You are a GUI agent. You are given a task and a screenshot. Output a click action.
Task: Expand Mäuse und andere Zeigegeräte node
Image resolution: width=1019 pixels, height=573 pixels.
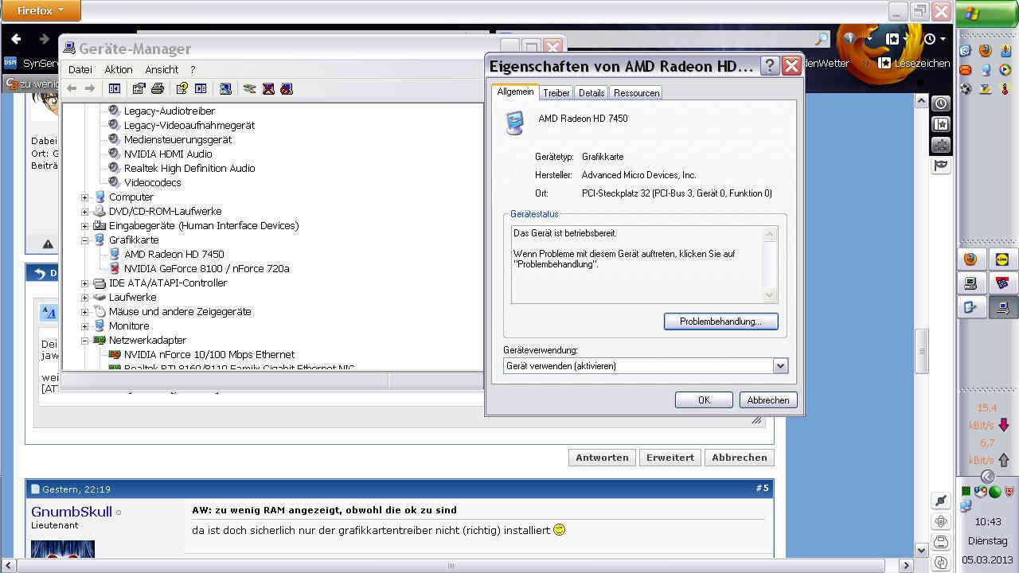point(85,312)
